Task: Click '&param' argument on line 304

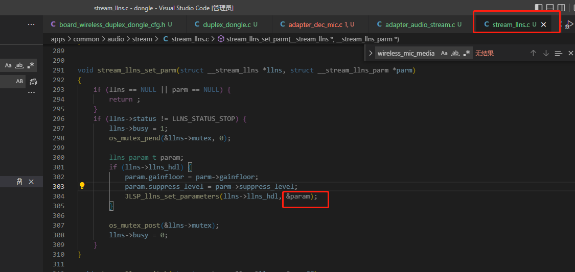Action: (x=298, y=196)
